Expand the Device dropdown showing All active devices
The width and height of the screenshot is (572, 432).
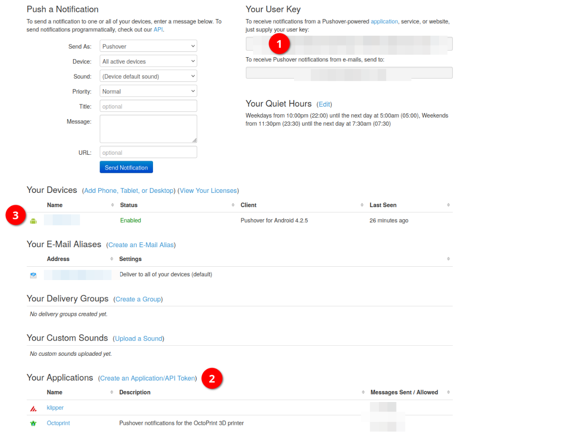148,61
